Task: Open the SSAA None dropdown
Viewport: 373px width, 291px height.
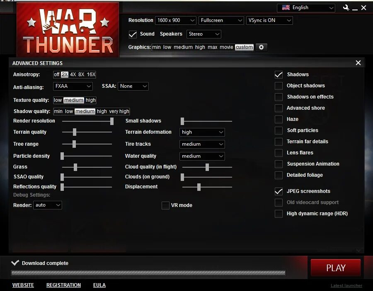Action: [133, 86]
